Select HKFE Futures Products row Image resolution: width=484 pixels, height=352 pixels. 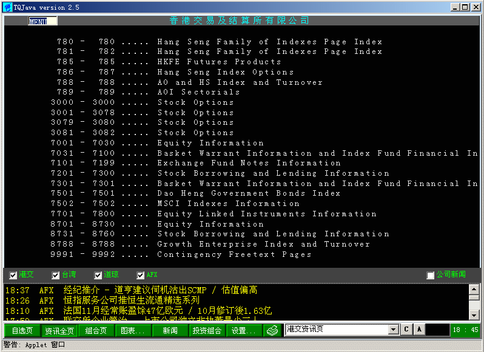point(169,62)
